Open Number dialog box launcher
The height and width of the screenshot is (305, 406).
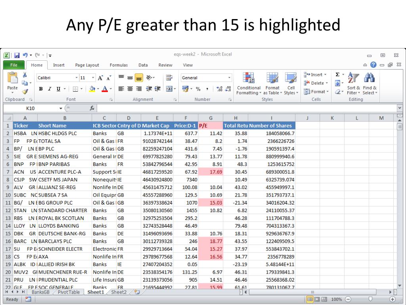(230, 100)
